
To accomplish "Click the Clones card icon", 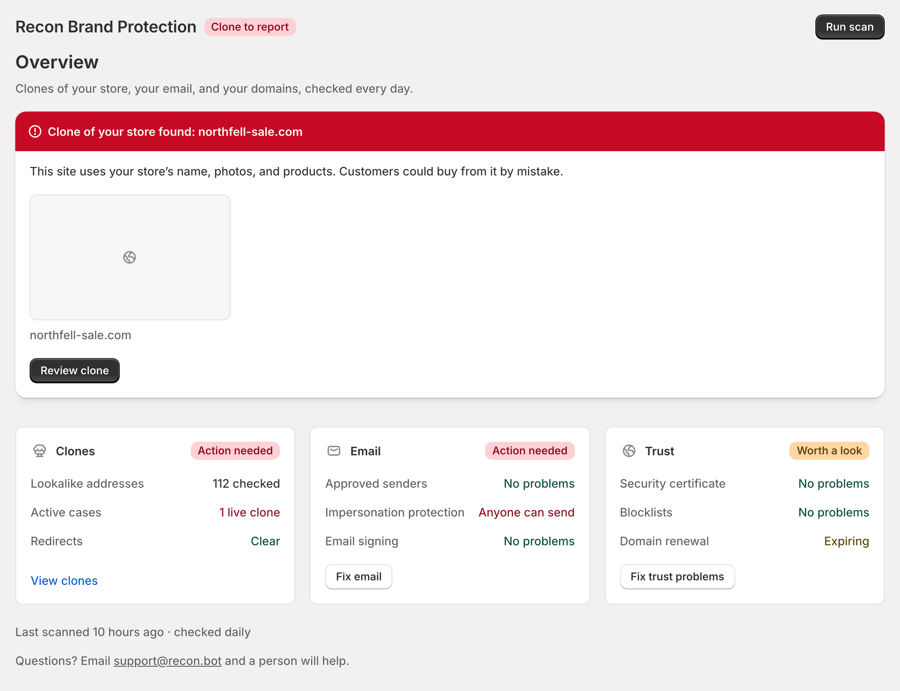I will click(39, 451).
